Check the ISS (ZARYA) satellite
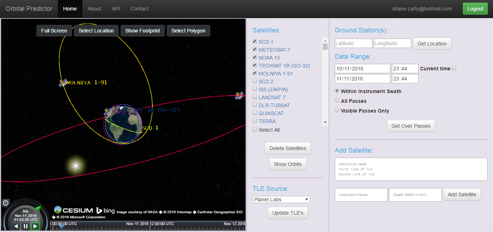Image resolution: width=493 pixels, height=232 pixels. point(255,89)
